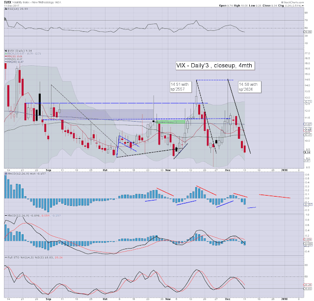The height and width of the screenshot is (301, 314).
Task: Click the Open 9.74 quote value
Action: coord(226,5)
